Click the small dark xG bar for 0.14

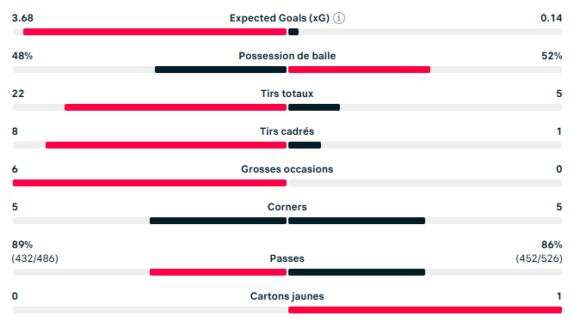[293, 32]
